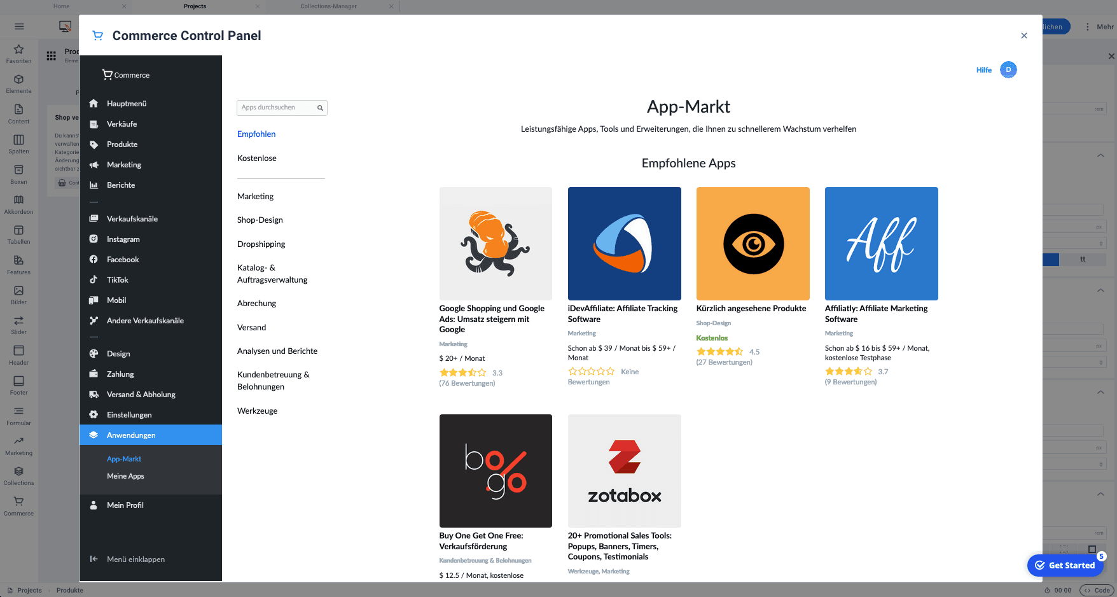Expand the Dropshipping app category
The image size is (1117, 597).
coord(261,244)
